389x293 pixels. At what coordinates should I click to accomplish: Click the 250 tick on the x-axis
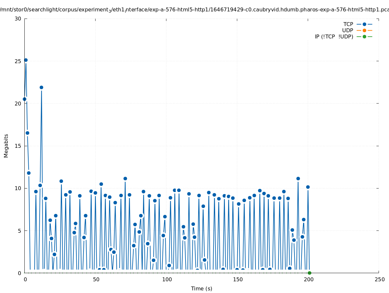tap(379, 279)
